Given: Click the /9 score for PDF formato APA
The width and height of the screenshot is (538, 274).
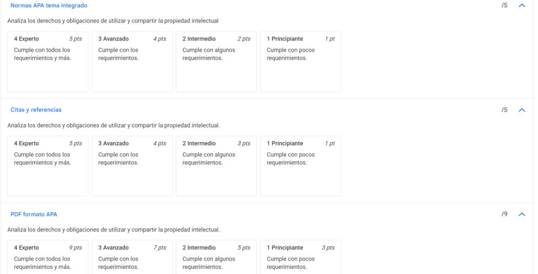Looking at the screenshot, I should tap(505, 214).
